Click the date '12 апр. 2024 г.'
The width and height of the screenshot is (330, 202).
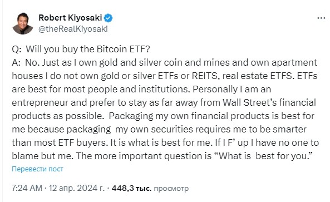(x=77, y=188)
